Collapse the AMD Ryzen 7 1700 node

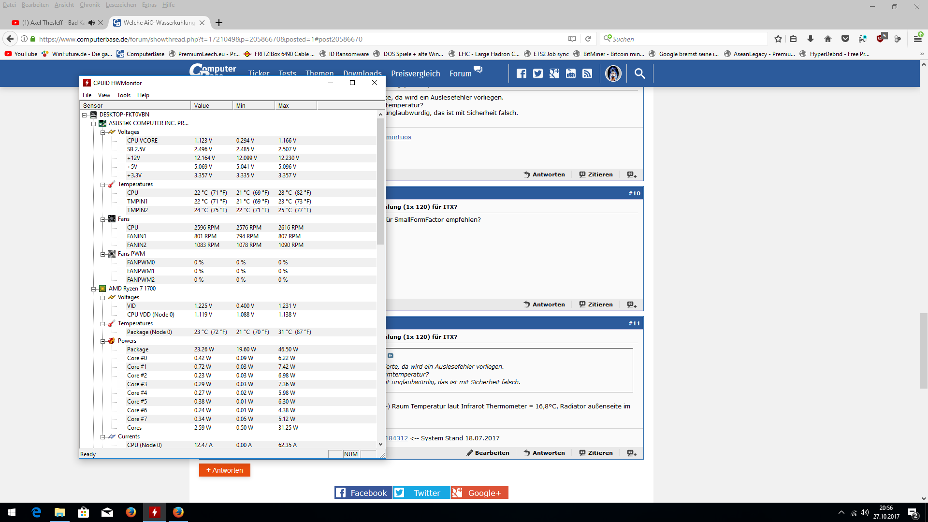(94, 289)
